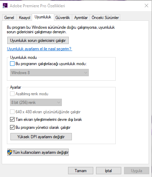Confirm with the Tamam button
The image size is (152, 177).
(x=80, y=171)
